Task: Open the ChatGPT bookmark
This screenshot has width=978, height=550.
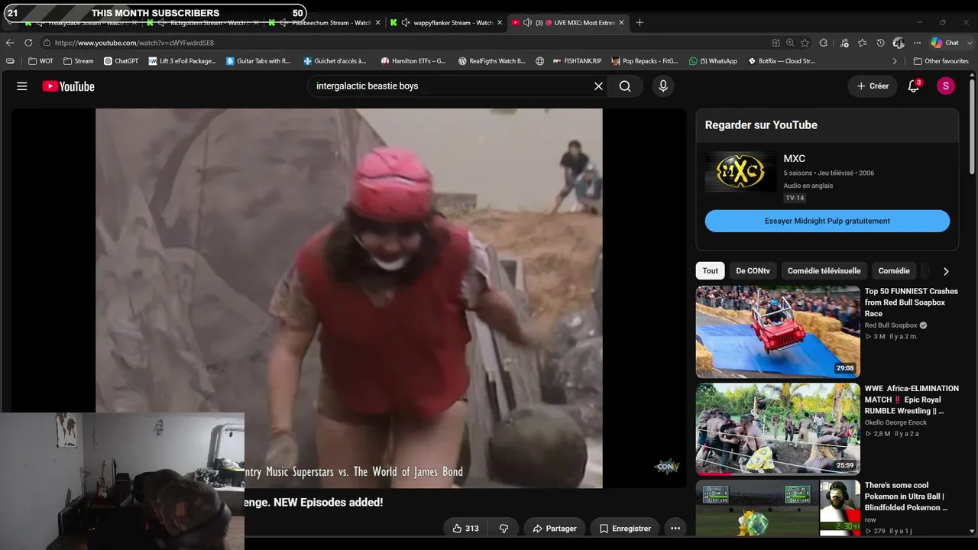Action: click(x=121, y=61)
